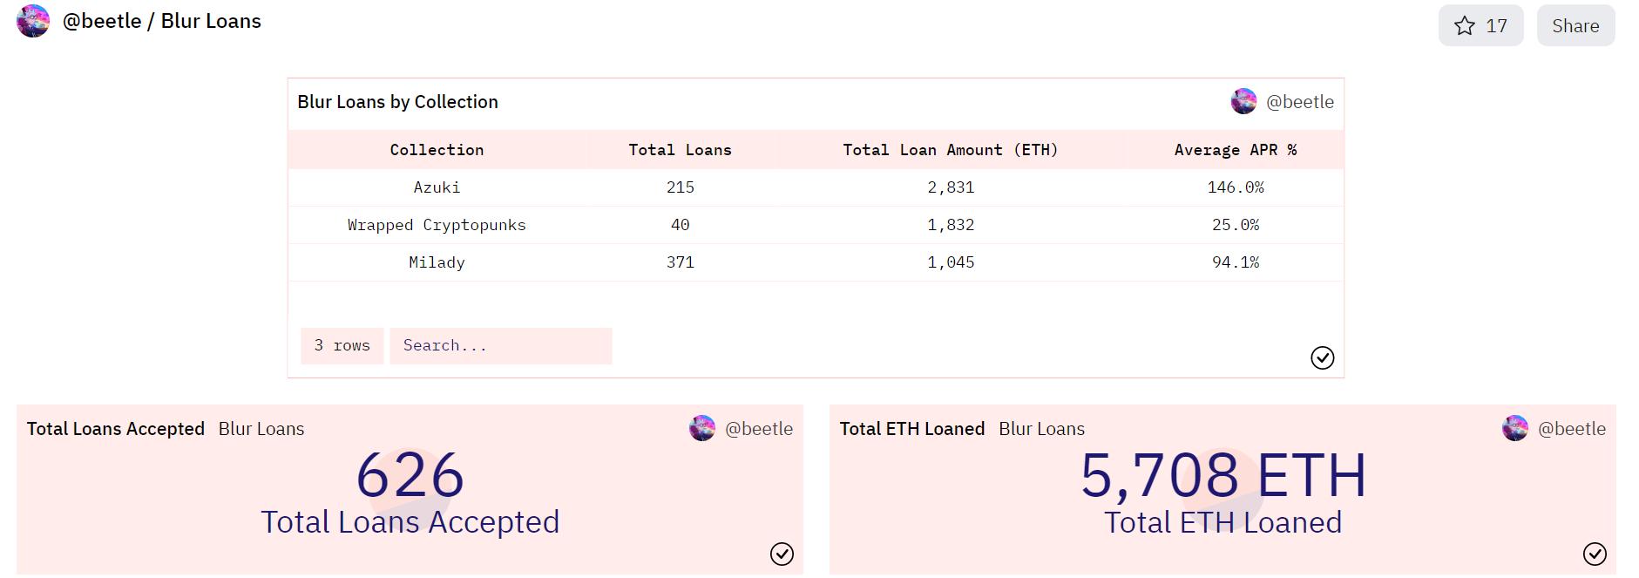
Task: Star this dashboard with the 17 button
Action: pyautogui.click(x=1480, y=25)
